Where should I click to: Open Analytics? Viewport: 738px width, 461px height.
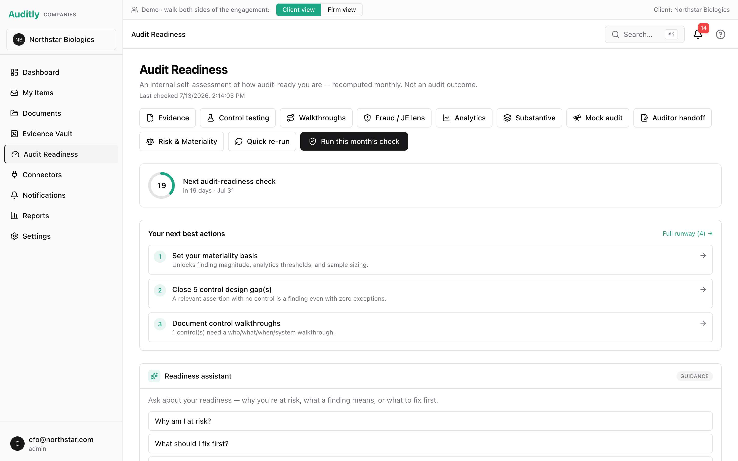(464, 118)
